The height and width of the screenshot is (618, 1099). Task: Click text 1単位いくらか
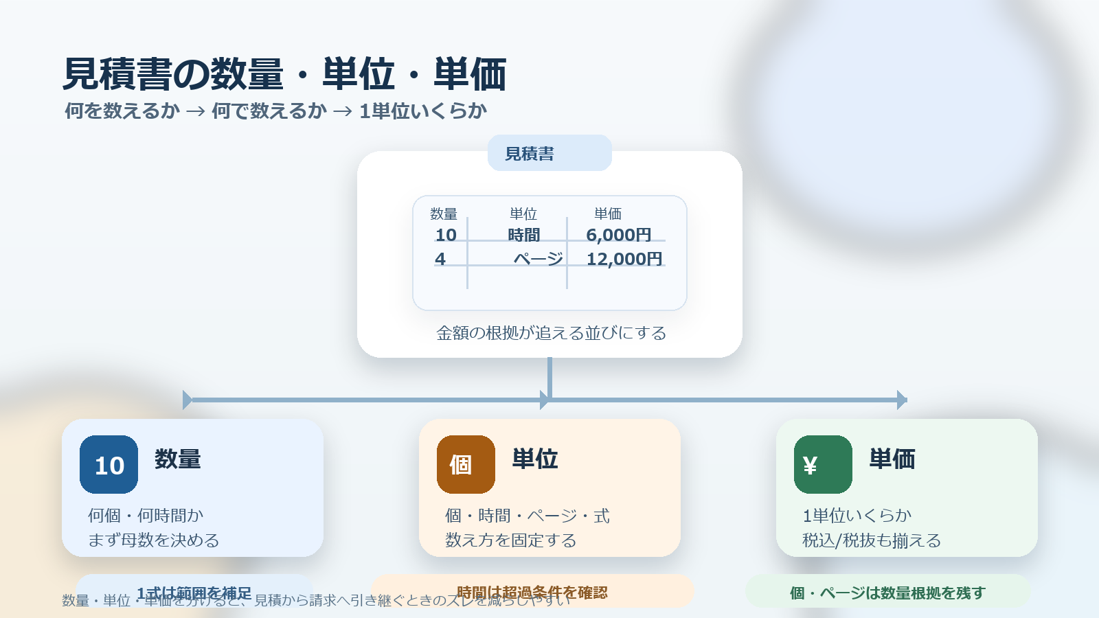point(857,516)
